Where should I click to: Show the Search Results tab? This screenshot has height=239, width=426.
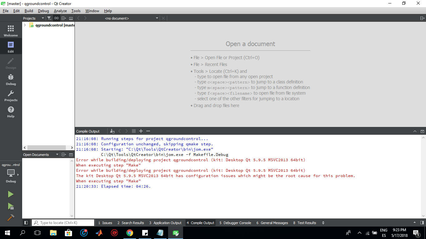[131, 223]
